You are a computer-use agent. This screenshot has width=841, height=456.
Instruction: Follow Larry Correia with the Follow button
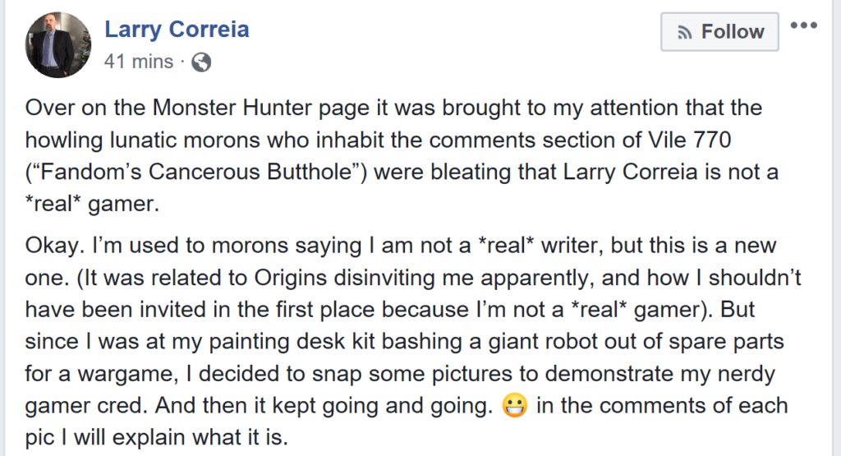[x=719, y=32]
